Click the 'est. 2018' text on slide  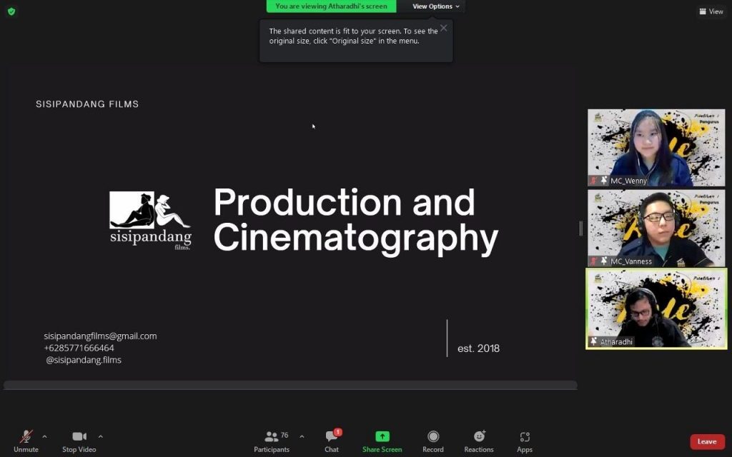click(x=478, y=348)
